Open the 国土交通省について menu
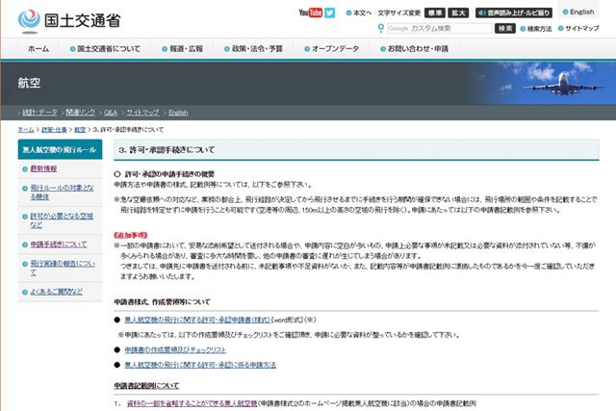The width and height of the screenshot is (616, 411). 108,48
